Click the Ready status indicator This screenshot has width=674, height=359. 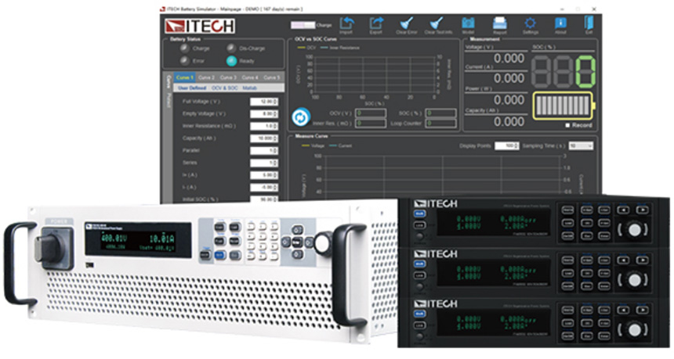click(x=232, y=60)
